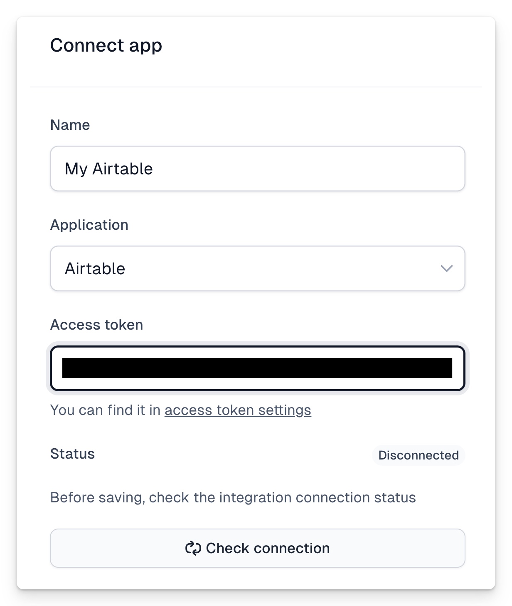Open the Application dropdown showing Airtable
Viewport: 512px width, 606px height.
(258, 268)
